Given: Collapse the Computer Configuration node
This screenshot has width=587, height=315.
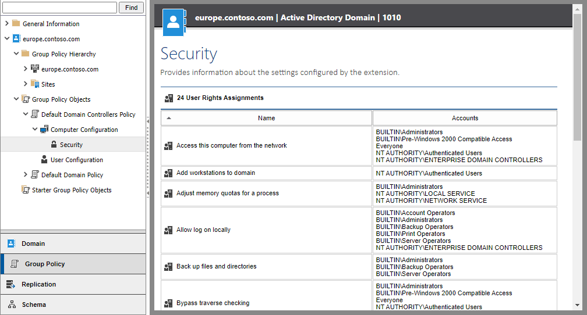Looking at the screenshot, I should pyautogui.click(x=35, y=130).
